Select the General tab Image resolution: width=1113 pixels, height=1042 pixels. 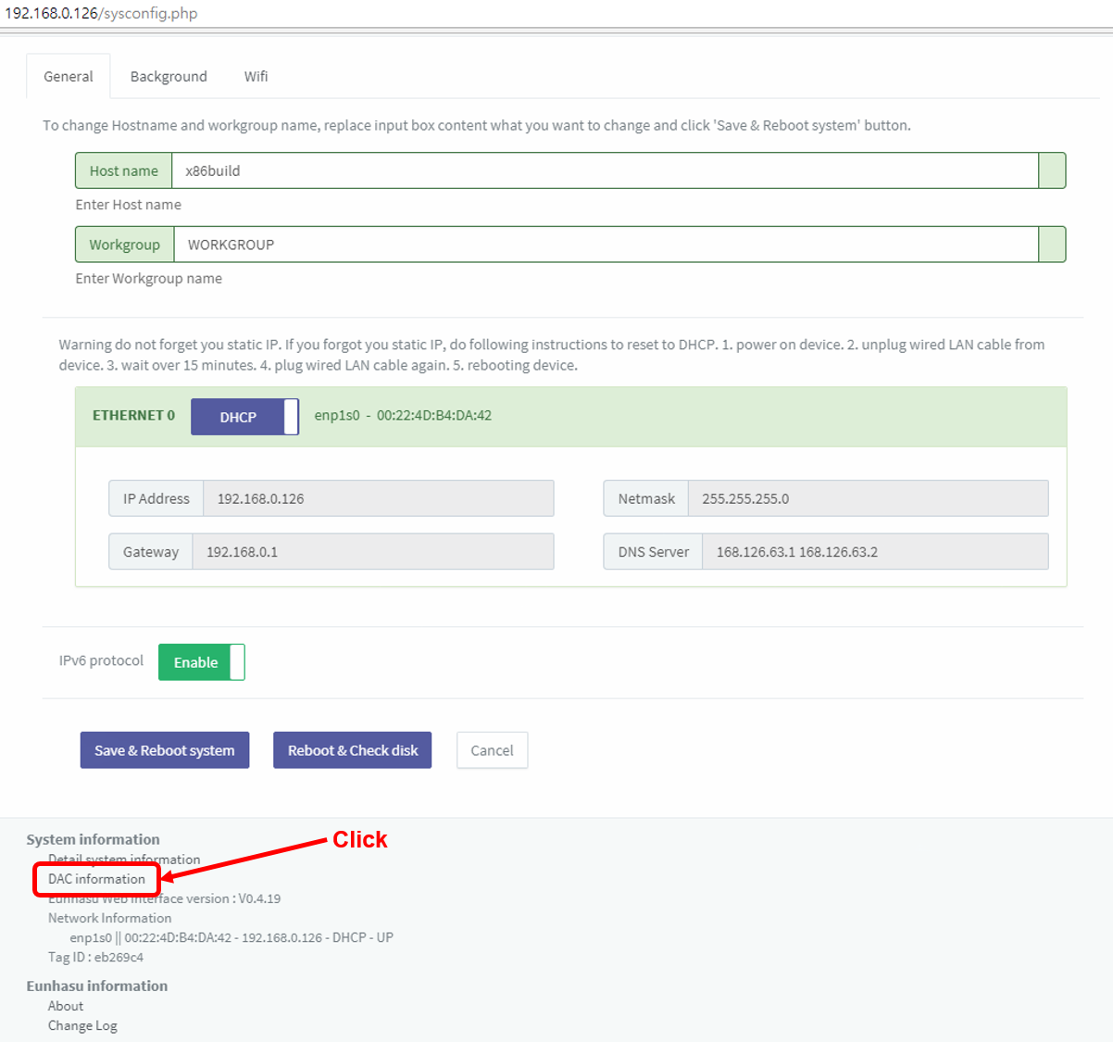coord(69,77)
